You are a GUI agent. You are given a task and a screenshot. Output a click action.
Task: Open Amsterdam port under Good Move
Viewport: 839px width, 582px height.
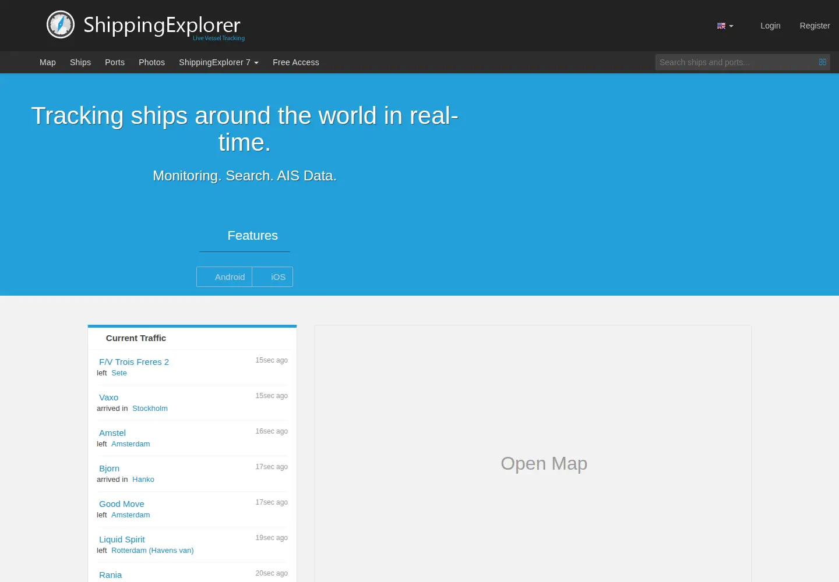[131, 515]
